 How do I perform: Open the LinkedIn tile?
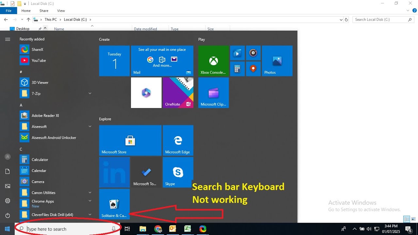114,172
